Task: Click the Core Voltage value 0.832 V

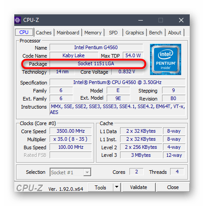Action: [x=127, y=71]
